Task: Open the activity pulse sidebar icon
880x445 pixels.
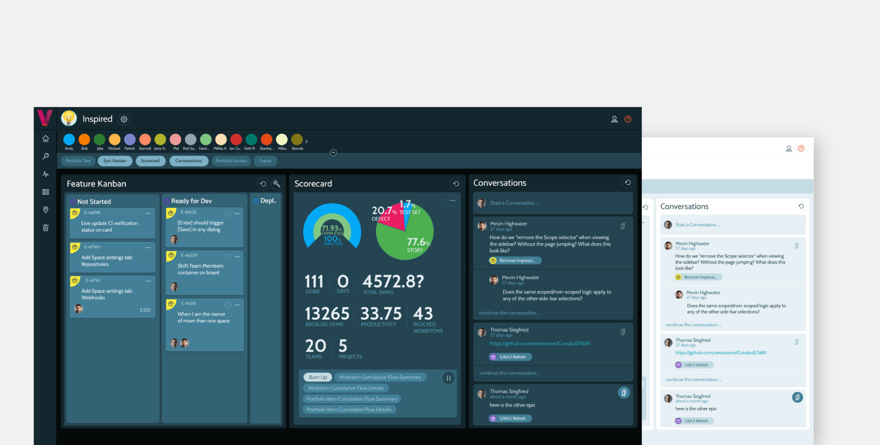Action: click(45, 174)
